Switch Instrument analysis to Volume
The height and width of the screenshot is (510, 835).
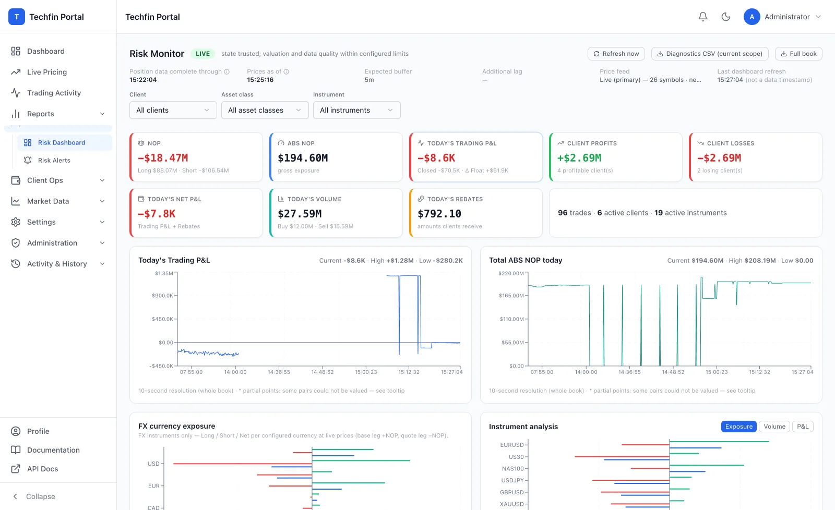[774, 427]
